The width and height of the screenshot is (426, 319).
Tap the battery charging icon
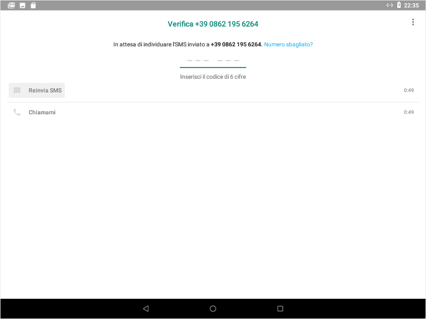[x=399, y=5]
